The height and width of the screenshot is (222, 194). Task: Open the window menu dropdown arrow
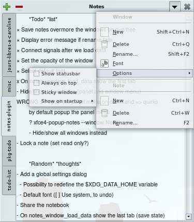pyautogui.click(x=175, y=7)
